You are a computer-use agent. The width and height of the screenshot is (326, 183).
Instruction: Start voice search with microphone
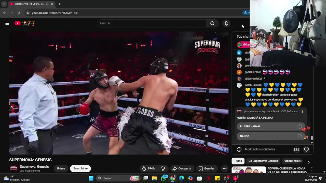coord(226,23)
